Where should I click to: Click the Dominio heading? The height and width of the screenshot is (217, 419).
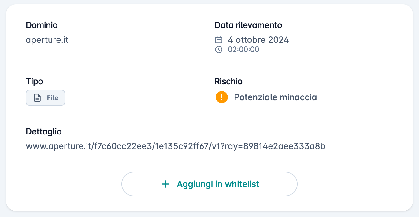click(42, 25)
